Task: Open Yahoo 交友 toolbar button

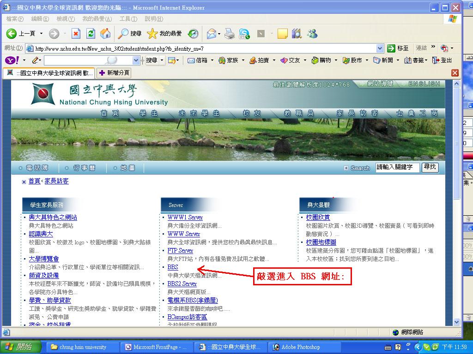Action: 290,60
